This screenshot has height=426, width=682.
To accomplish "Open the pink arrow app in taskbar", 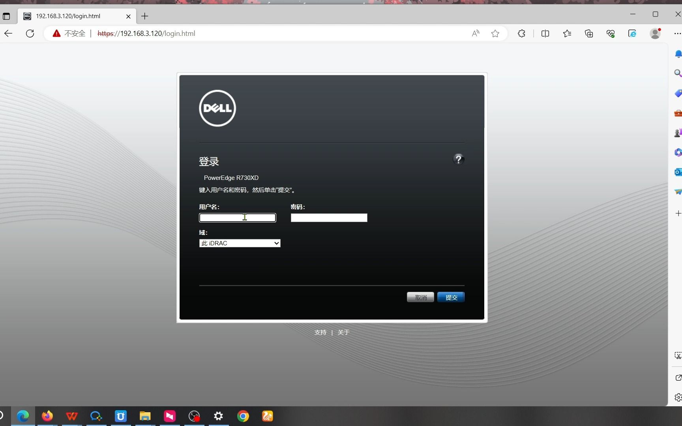I will point(170,416).
